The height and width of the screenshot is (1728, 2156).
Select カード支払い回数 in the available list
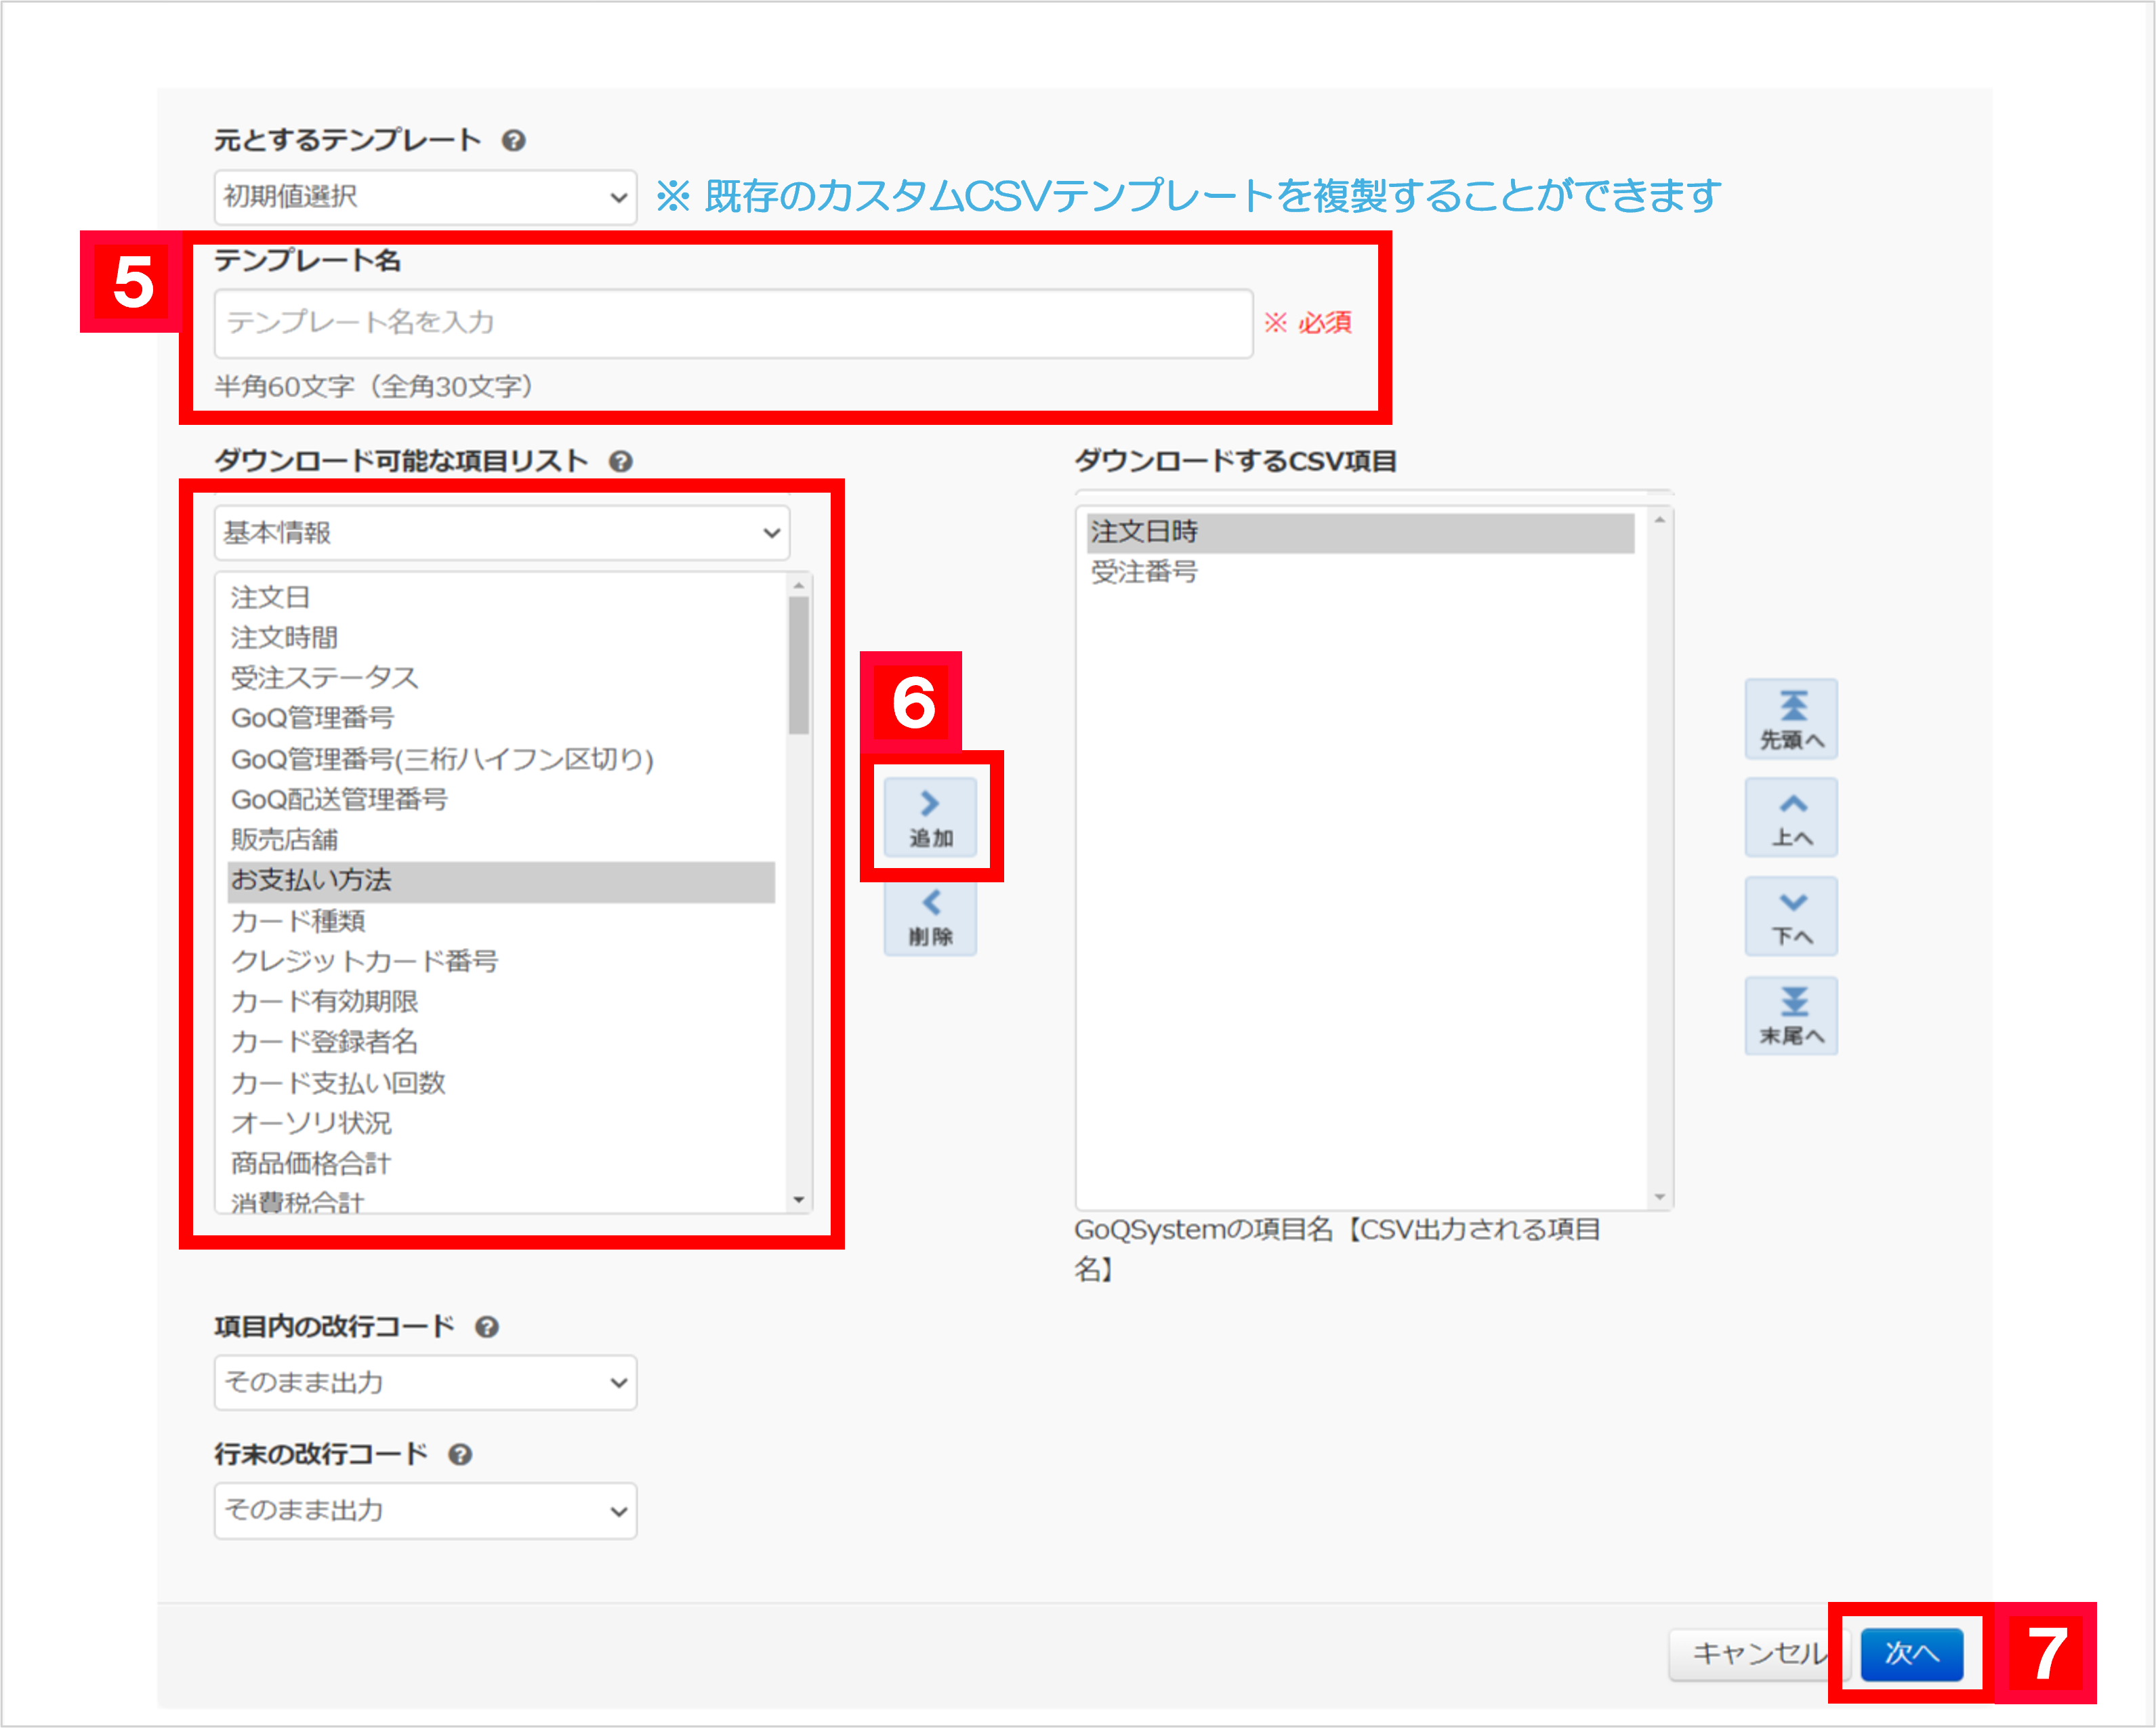coord(501,1083)
